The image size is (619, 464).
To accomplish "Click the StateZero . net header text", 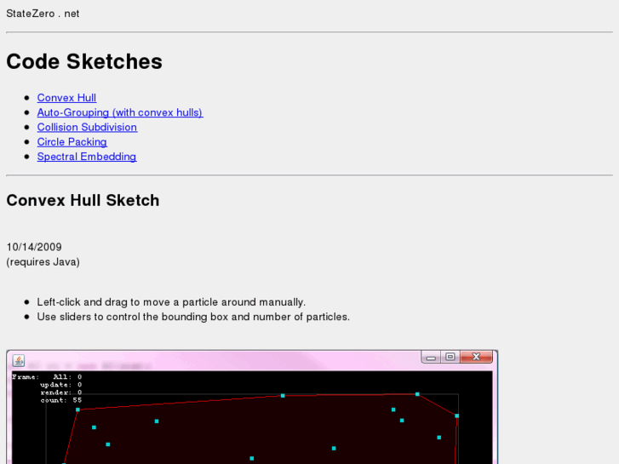I will pos(43,14).
